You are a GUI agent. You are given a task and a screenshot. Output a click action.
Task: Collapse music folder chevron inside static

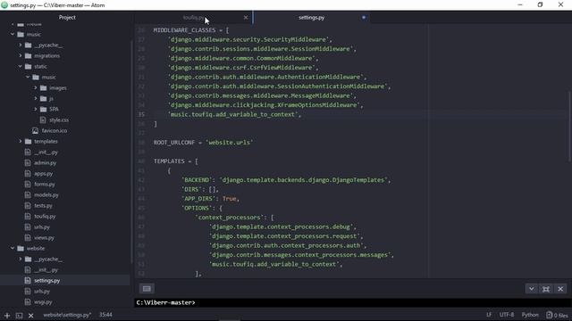click(28, 78)
